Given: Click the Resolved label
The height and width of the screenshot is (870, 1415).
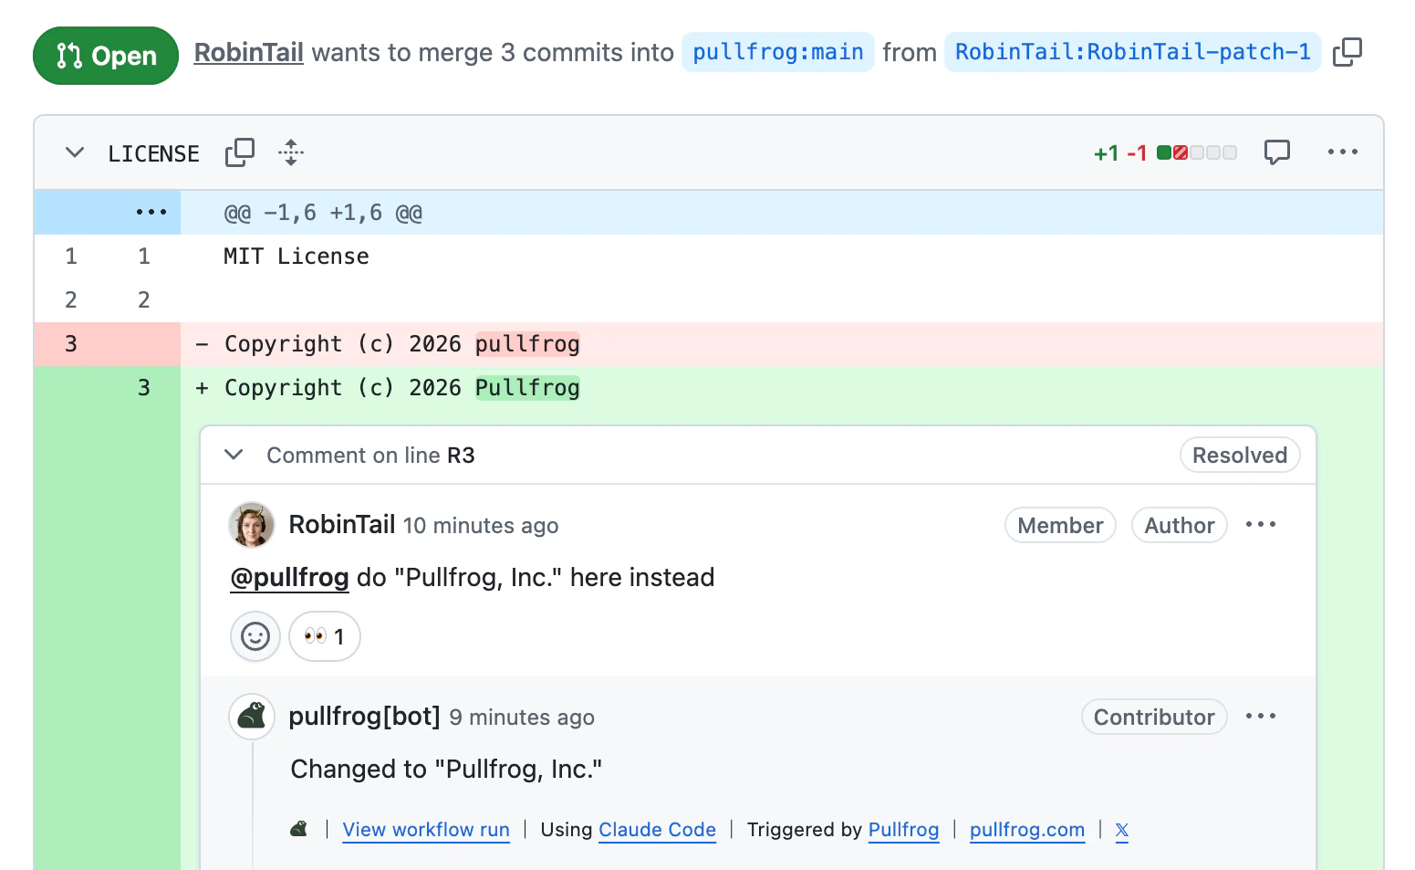Looking at the screenshot, I should 1240,455.
